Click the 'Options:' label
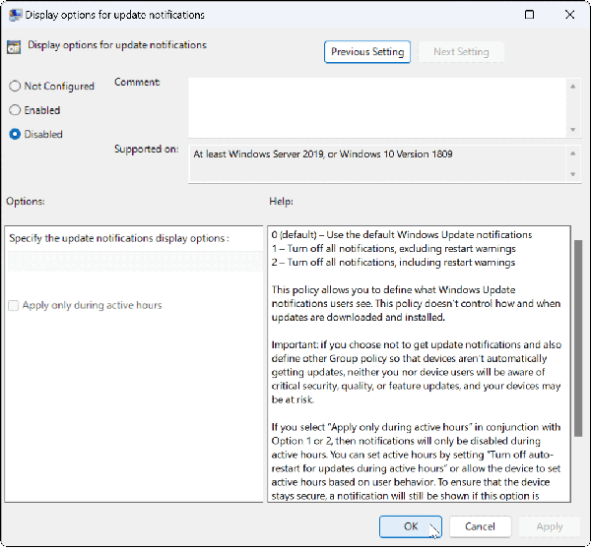 tap(26, 202)
